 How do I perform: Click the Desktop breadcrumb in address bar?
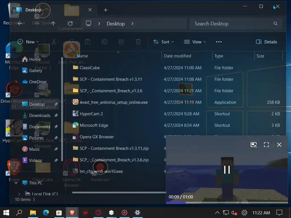pos(116,24)
